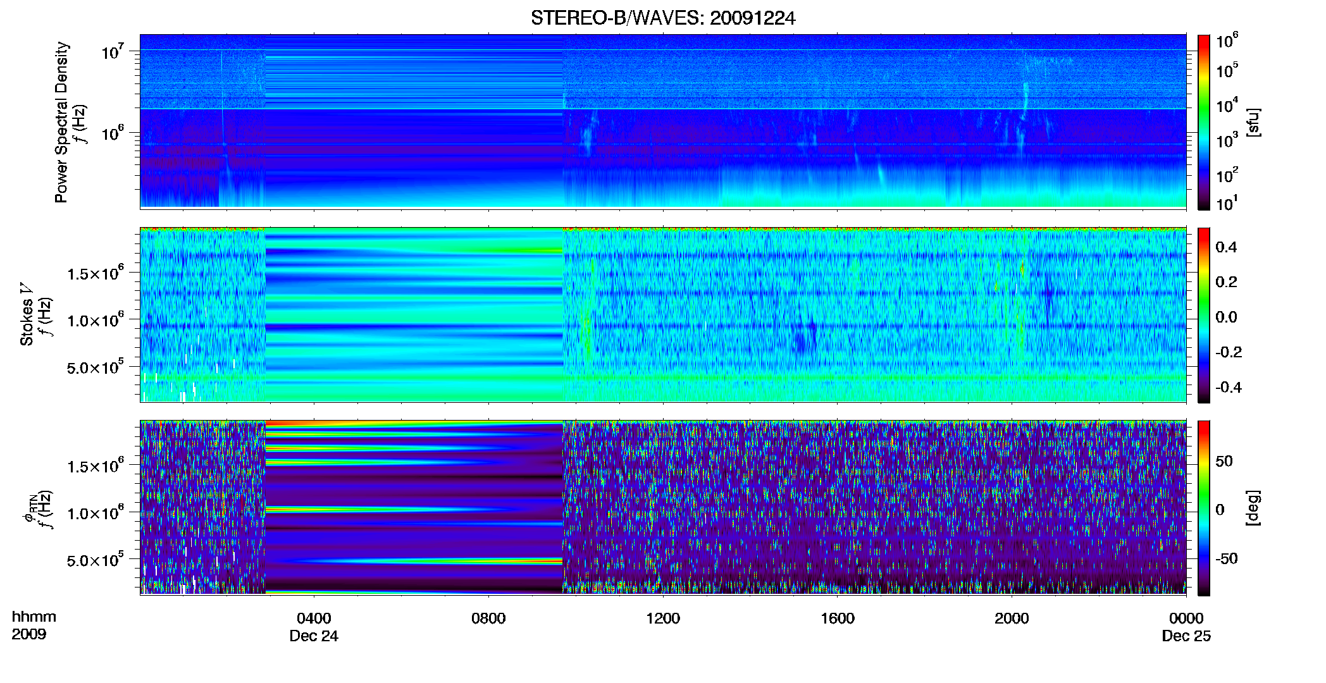Click the power spectral density spectrogram
Screen dimensions: 1326x683
[663, 121]
